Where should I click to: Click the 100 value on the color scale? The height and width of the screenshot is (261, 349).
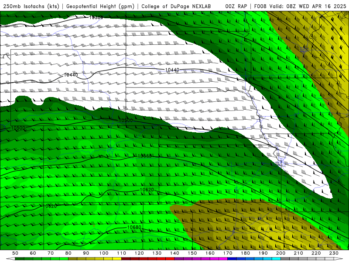pos(104,253)
